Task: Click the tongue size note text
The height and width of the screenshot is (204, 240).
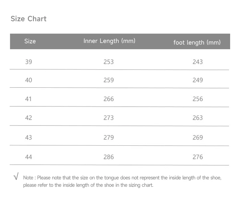Action: pyautogui.click(x=122, y=182)
